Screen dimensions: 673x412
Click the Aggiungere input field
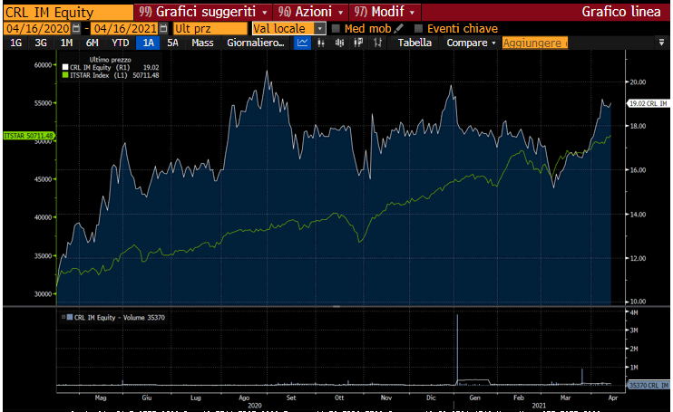coord(535,43)
